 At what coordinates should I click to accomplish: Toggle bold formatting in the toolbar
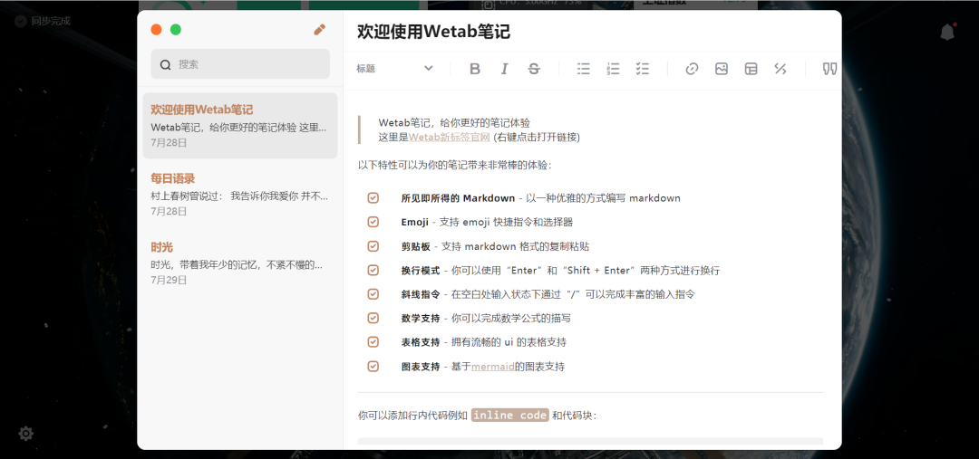[474, 69]
